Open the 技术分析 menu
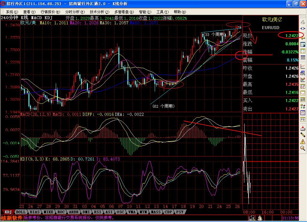The image size is (307, 222). pyautogui.click(x=97, y=12)
